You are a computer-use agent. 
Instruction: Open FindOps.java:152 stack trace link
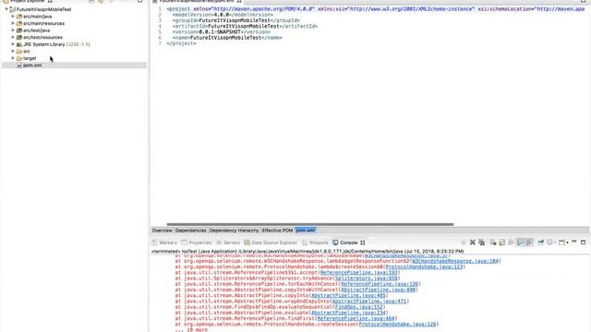pyautogui.click(x=358, y=307)
